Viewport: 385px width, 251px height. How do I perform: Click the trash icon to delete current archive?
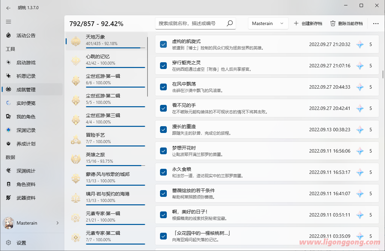point(333,23)
